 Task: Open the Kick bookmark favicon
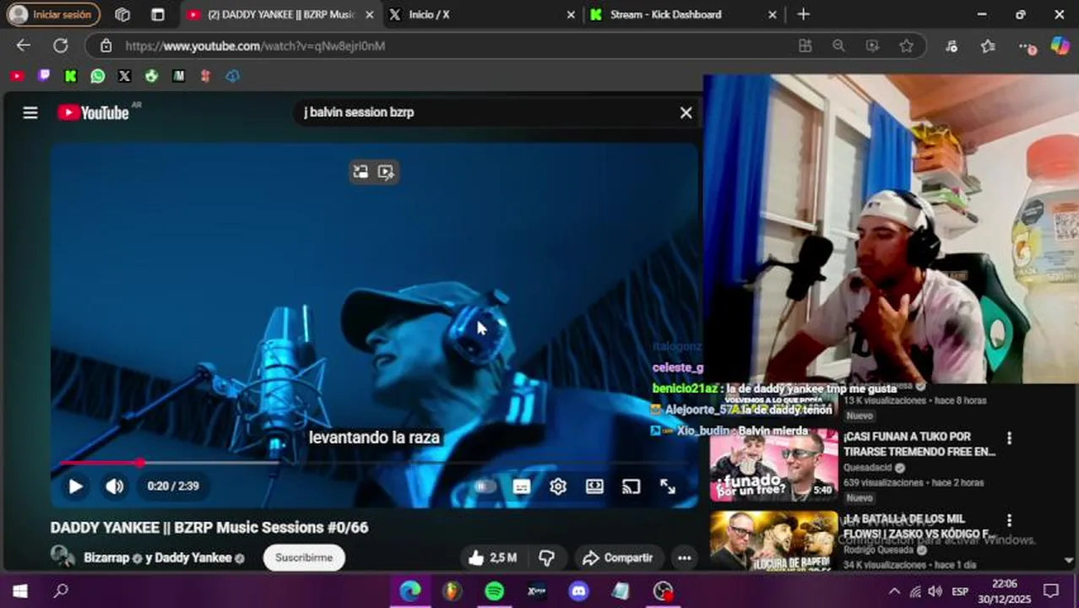click(71, 76)
